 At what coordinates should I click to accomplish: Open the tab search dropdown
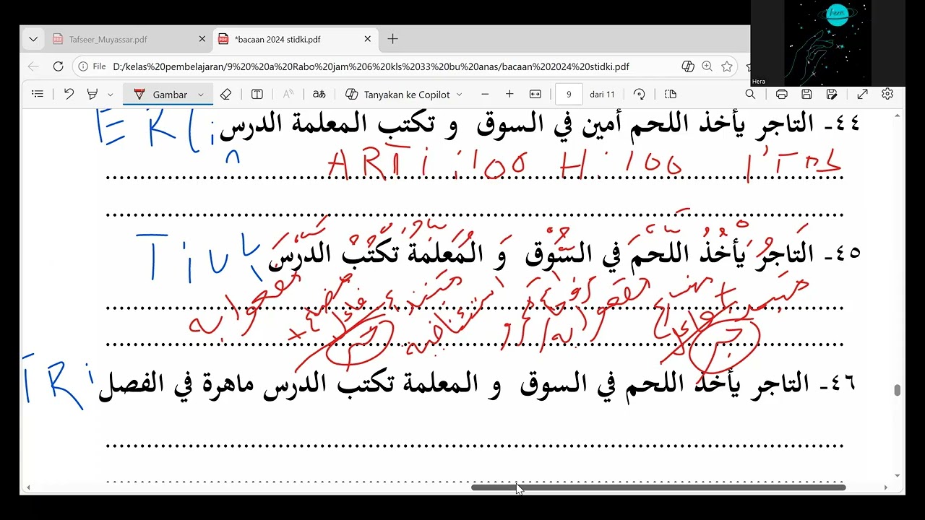click(x=33, y=39)
